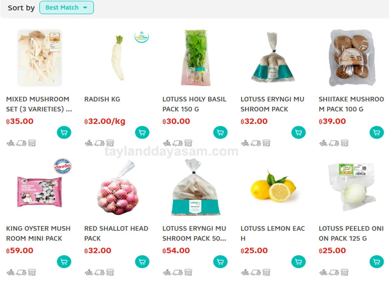The width and height of the screenshot is (389, 286).
Task: Add Shiitake Mushroom pack to cart
Action: [x=376, y=132]
